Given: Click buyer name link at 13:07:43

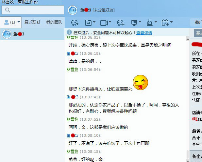Looking at the screenshot, I should pyautogui.click(x=73, y=97).
